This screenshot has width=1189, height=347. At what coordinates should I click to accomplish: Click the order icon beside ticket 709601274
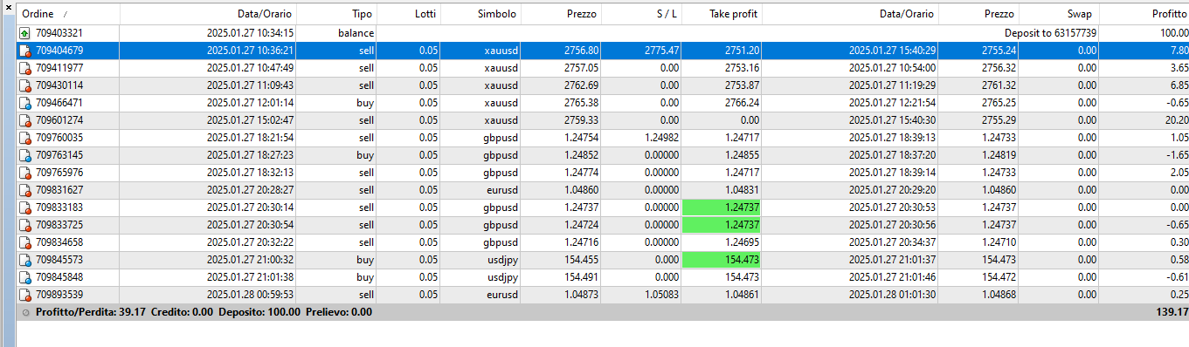click(25, 120)
